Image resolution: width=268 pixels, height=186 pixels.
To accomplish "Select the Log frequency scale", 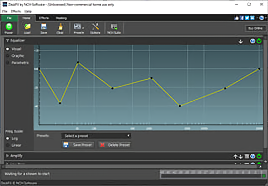I will (x=7, y=139).
